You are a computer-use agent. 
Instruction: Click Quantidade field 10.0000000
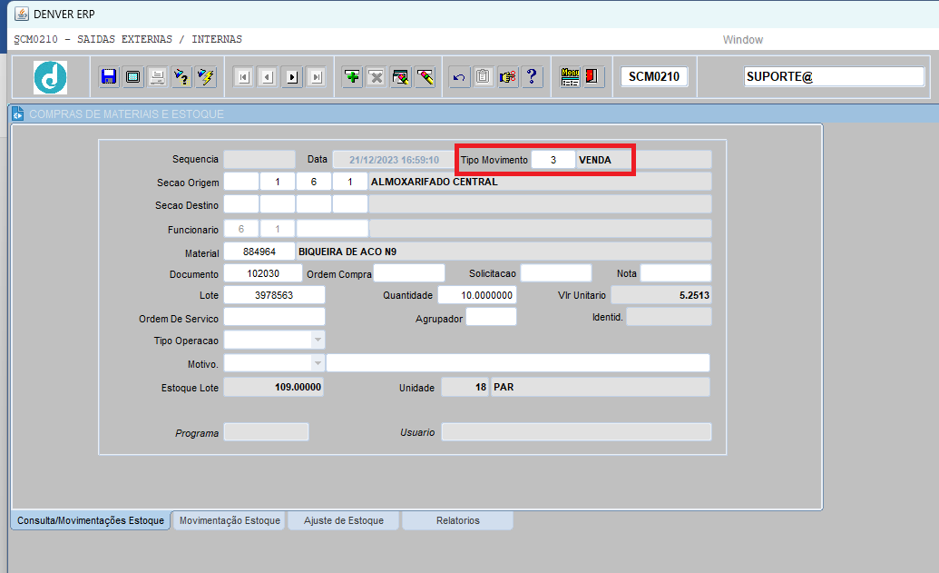click(x=476, y=295)
